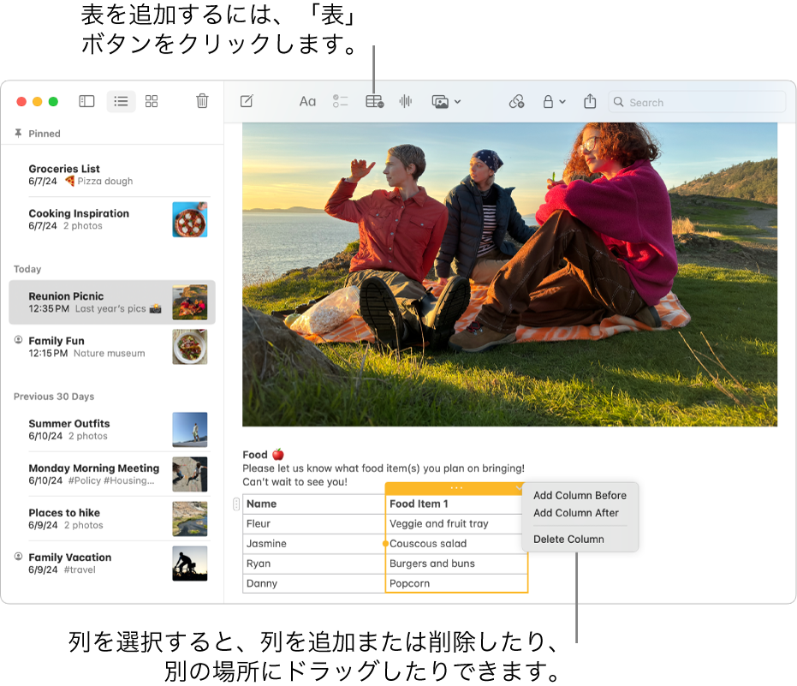Click the Popcorn cell
Screen dimensions: 797x686
(x=456, y=583)
